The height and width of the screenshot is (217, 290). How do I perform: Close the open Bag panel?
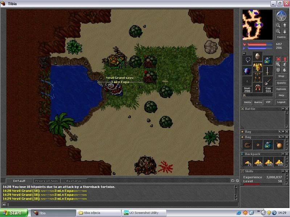coord(286,137)
